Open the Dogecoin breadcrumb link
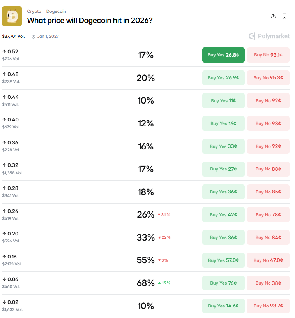 (x=56, y=11)
